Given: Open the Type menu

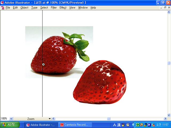Looking at the screenshot, I should tap(34, 8).
